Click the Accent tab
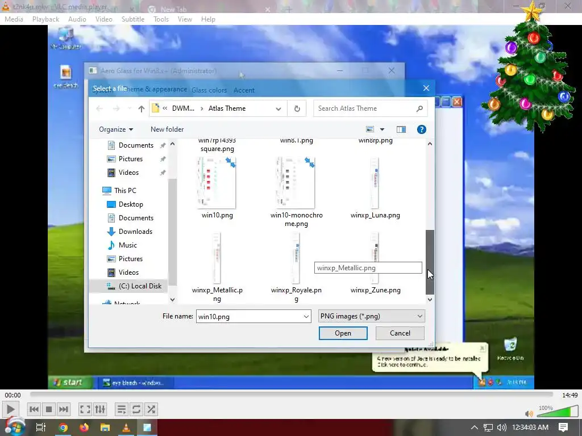The height and width of the screenshot is (436, 582). click(x=244, y=90)
